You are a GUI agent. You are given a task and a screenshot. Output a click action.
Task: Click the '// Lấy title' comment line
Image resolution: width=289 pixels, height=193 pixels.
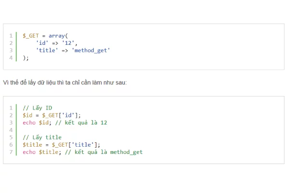[42, 138]
